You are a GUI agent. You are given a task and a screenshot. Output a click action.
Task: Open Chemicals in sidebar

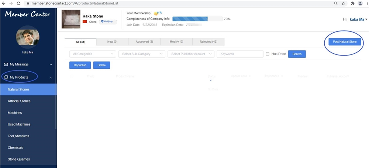[x=28, y=148]
